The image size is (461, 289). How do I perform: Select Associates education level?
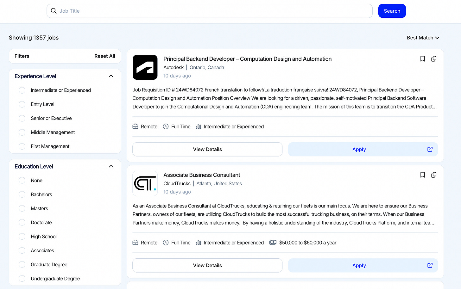(x=22, y=250)
